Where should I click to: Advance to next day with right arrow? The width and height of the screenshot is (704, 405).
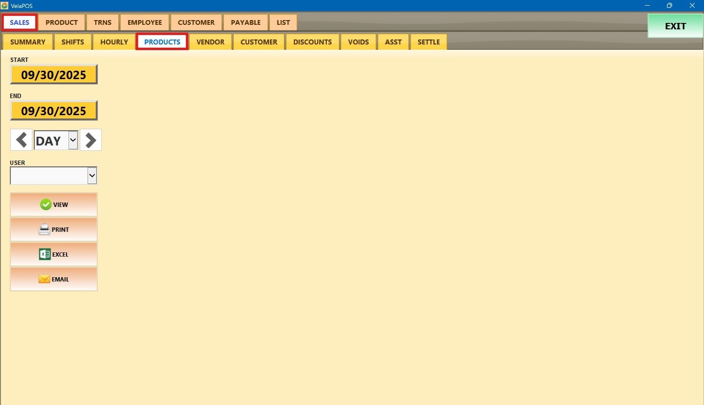point(91,140)
